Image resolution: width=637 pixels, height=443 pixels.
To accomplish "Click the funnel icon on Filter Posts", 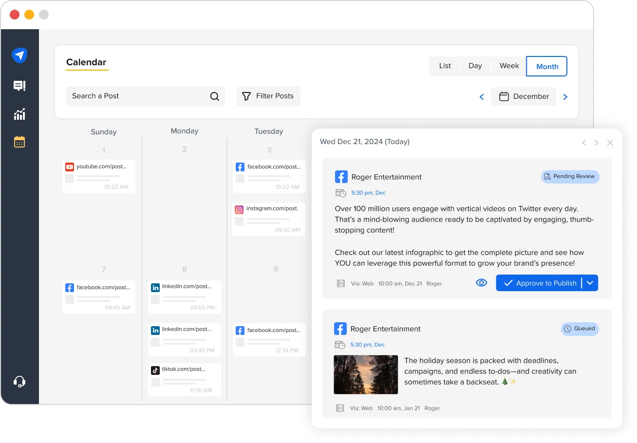I will coord(247,96).
